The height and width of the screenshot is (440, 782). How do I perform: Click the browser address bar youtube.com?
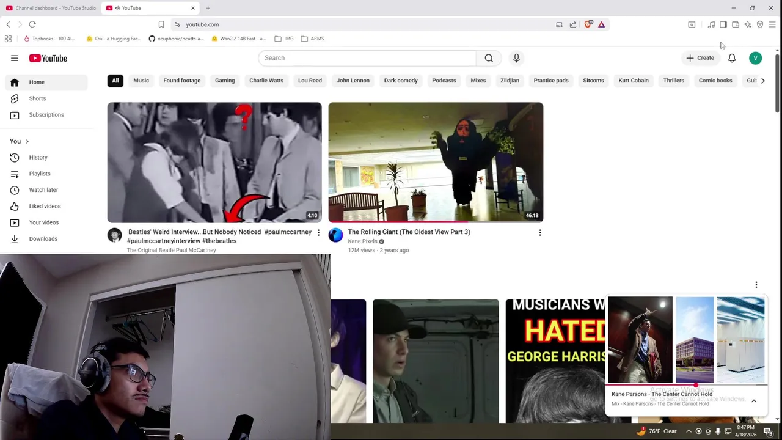(x=202, y=24)
